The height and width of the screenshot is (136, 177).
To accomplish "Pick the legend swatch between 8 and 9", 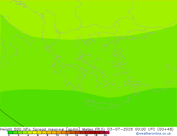I will click(x=49, y=132).
